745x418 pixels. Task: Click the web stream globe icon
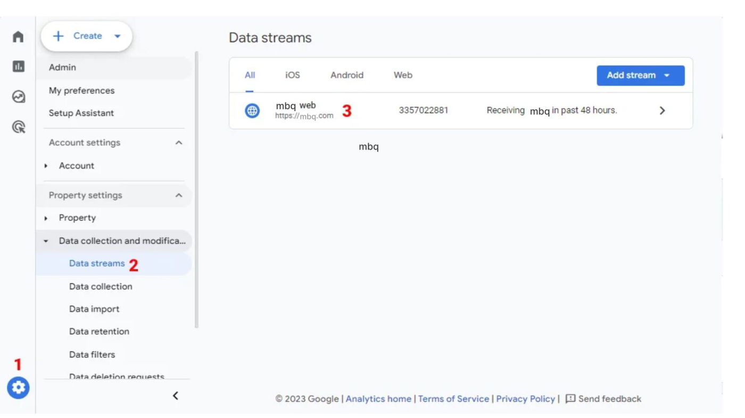click(252, 110)
